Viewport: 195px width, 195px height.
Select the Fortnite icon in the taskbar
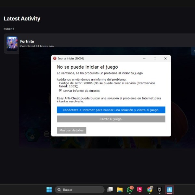point(169,189)
